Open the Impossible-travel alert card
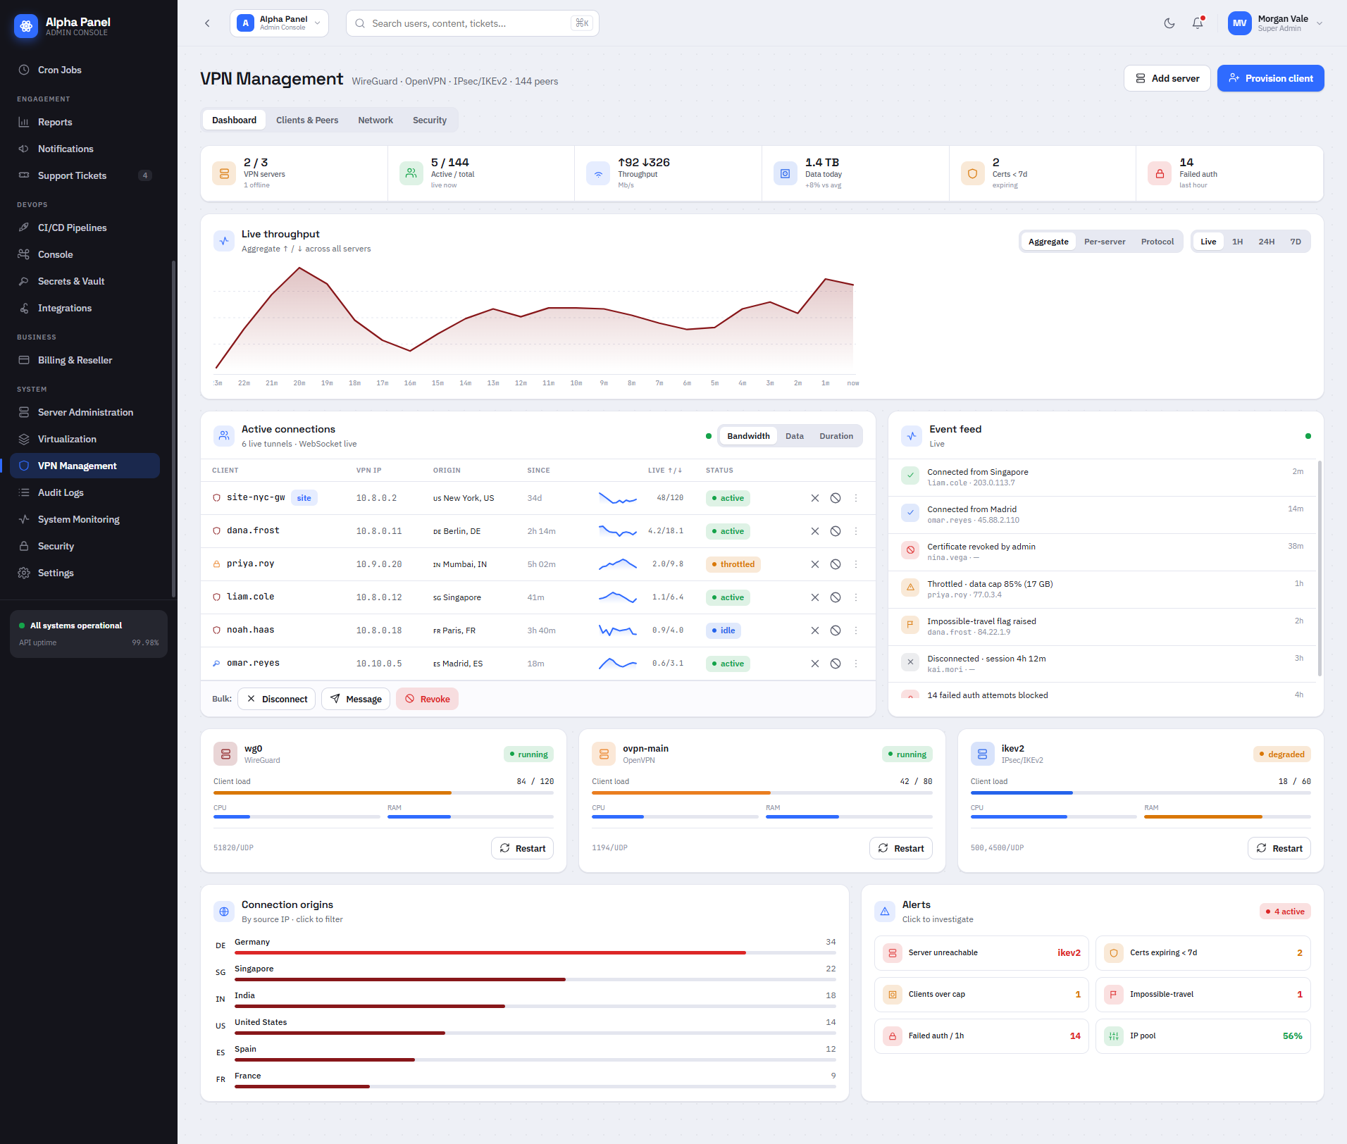 pos(1203,995)
